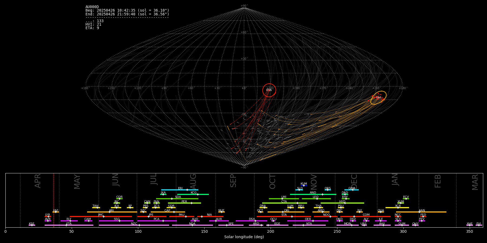Click the STA shower label in timeline
This screenshot has height=243, width=487.
[284, 215]
